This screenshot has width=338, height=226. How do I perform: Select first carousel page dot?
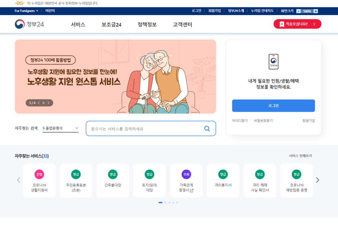160,203
